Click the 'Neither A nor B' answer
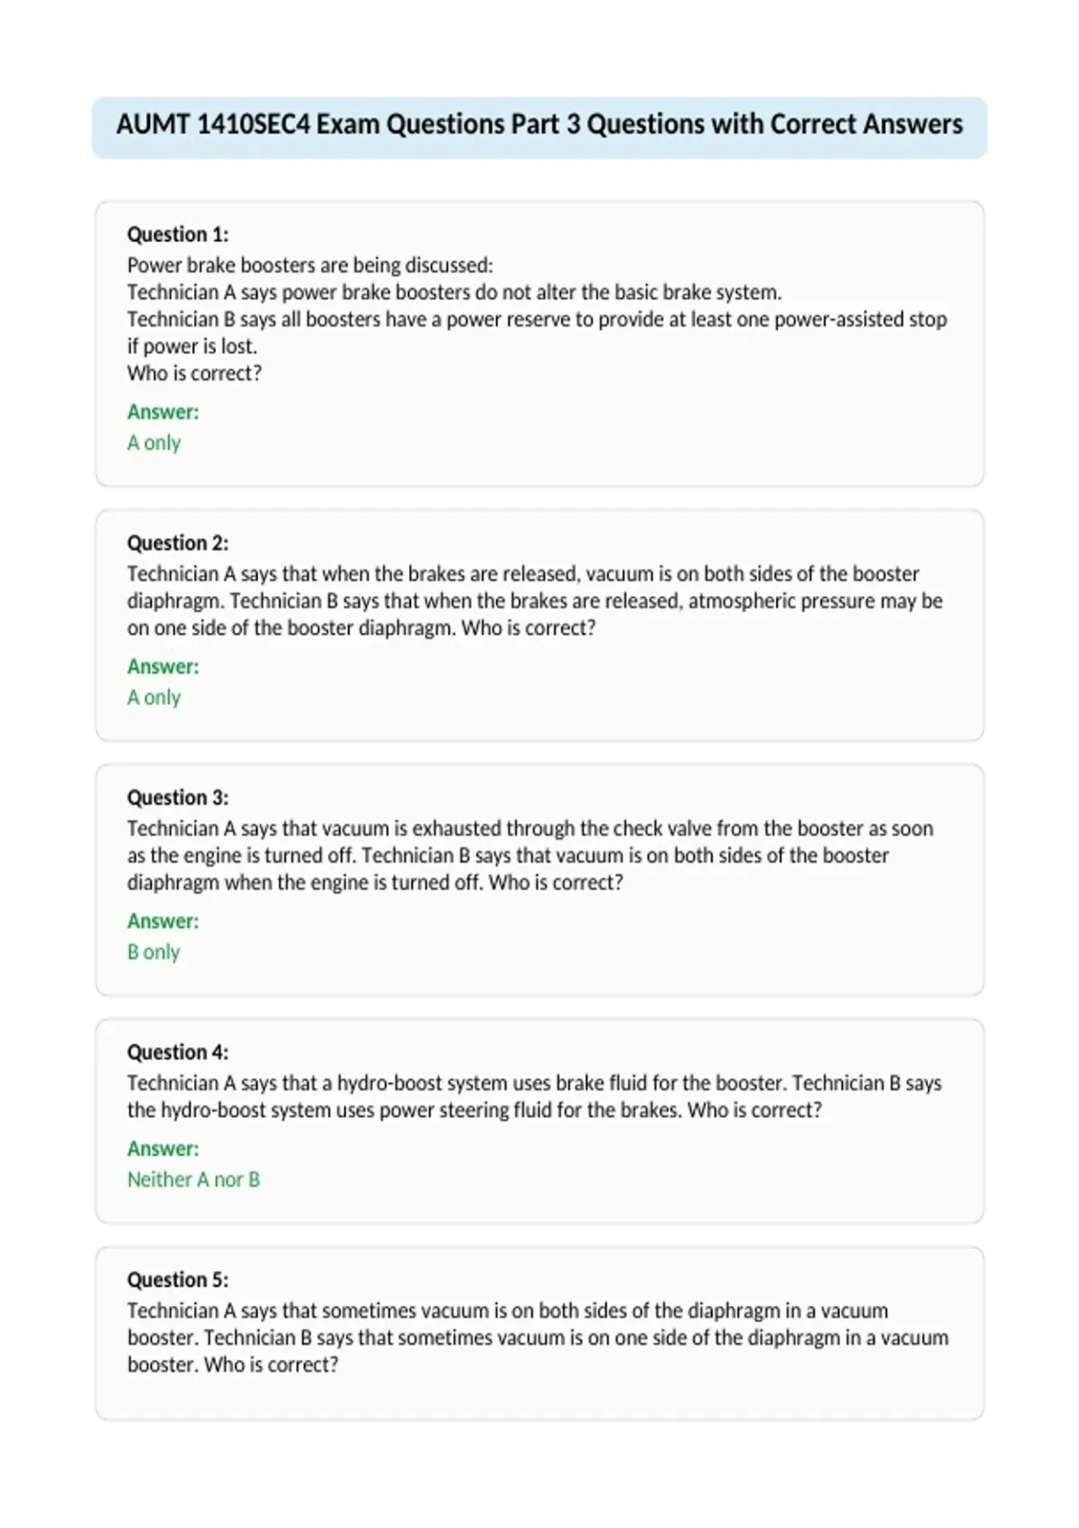This screenshot has width=1079, height=1528. pos(193,1178)
